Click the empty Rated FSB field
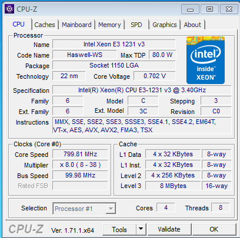Image resolution: width=240 pixels, height=238 pixels. [x=80, y=186]
